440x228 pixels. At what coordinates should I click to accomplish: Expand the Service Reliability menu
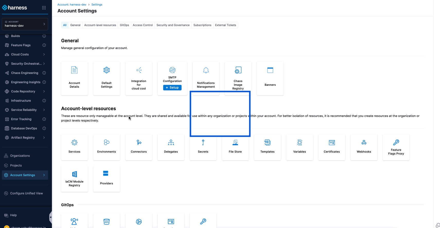(44, 110)
